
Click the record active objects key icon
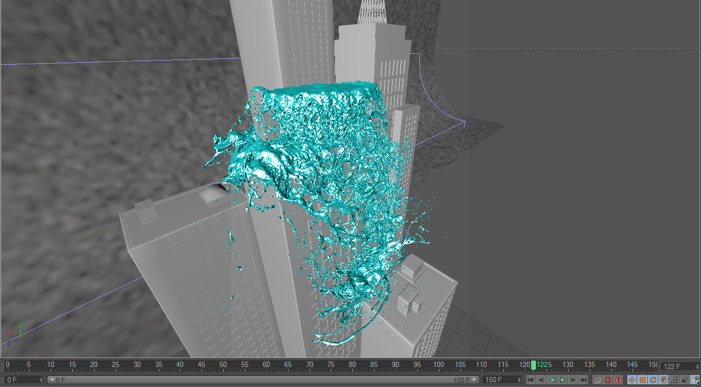coord(597,380)
